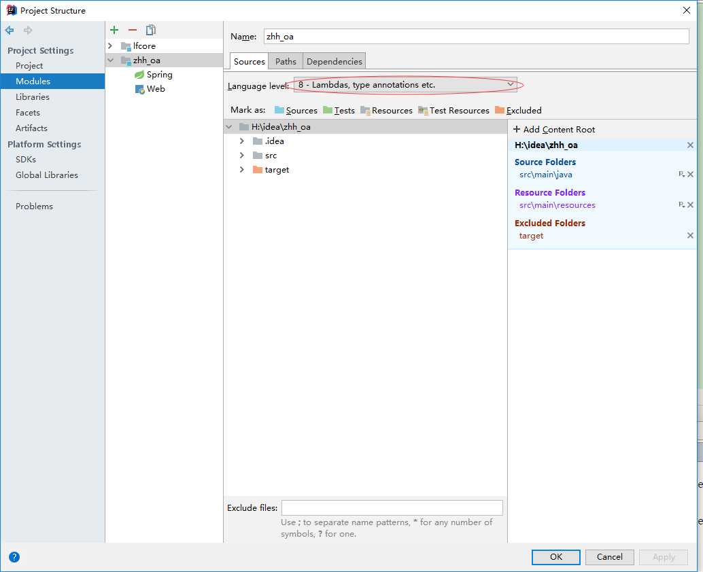Select the zhh_oa module

[x=164, y=60]
